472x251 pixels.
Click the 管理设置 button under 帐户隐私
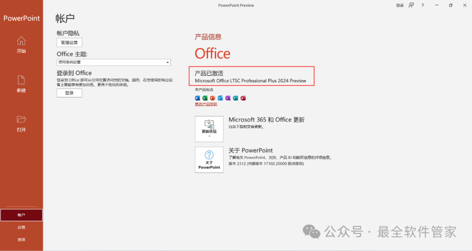pos(69,42)
